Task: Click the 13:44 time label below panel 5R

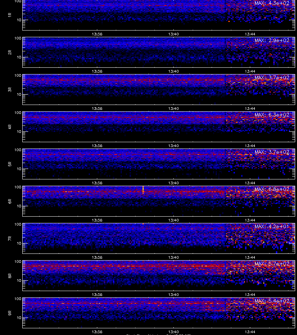Action: (x=250, y=183)
